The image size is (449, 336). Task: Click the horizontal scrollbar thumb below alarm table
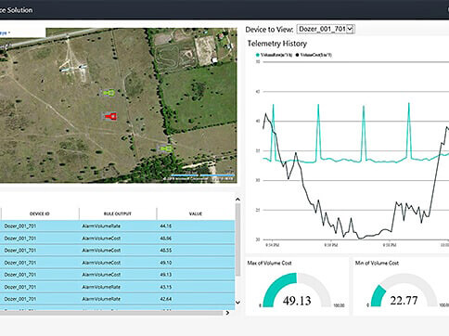[x=111, y=313]
